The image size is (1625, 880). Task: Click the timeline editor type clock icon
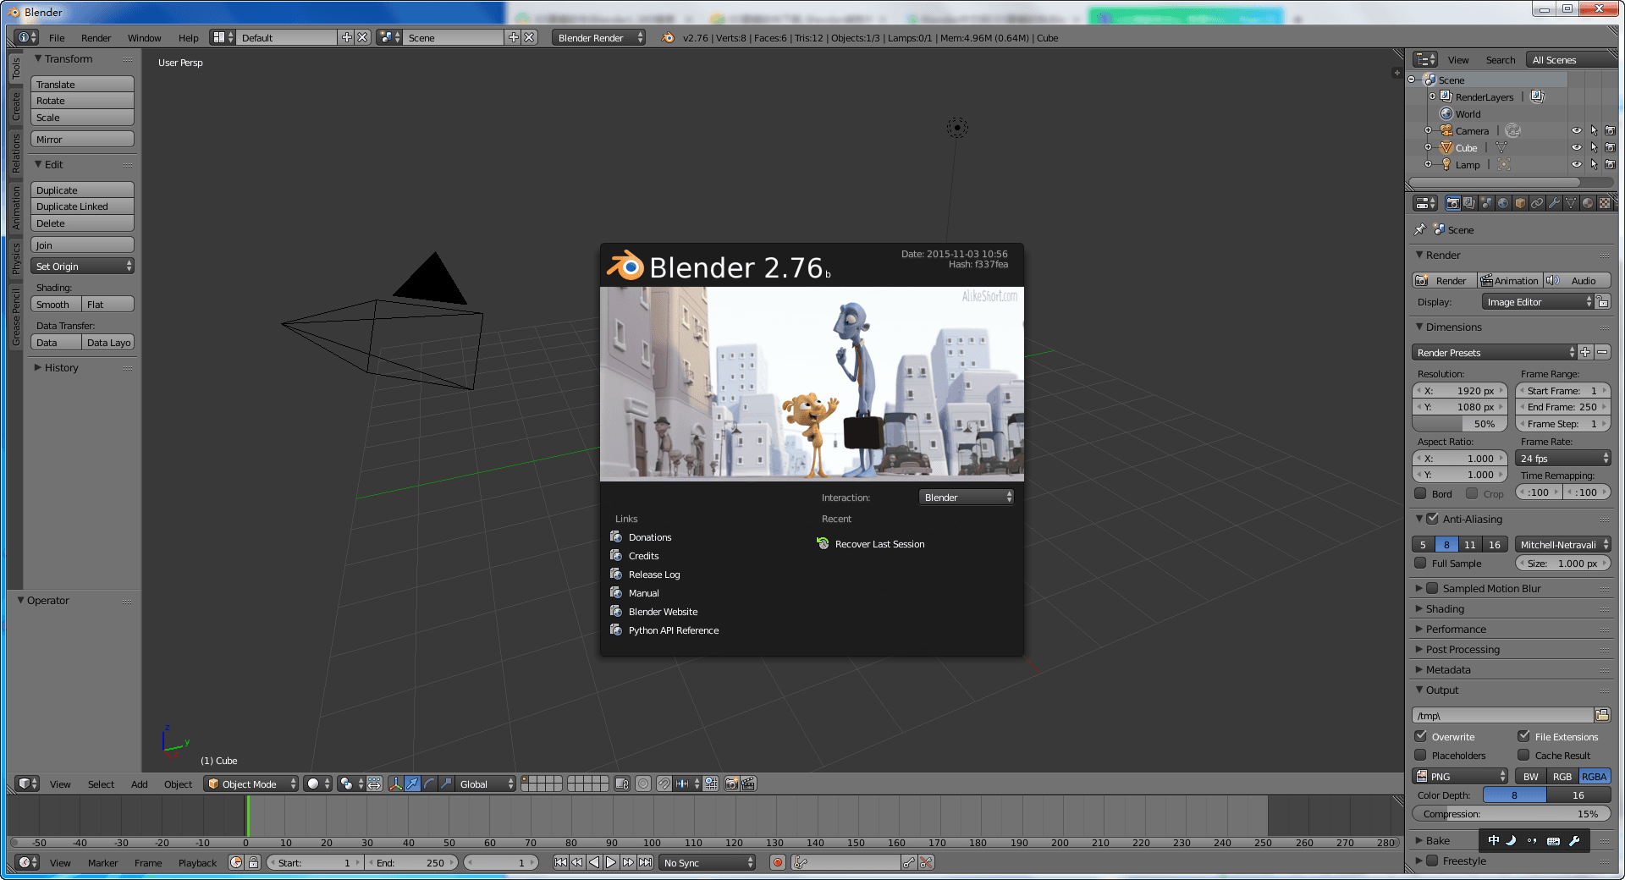click(28, 862)
